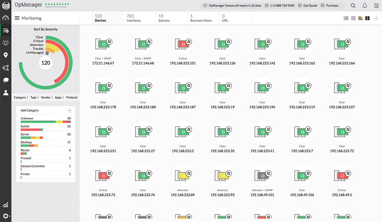Select the 783 Interfaces tab
This screenshot has height=222, width=382.
click(x=140, y=18)
